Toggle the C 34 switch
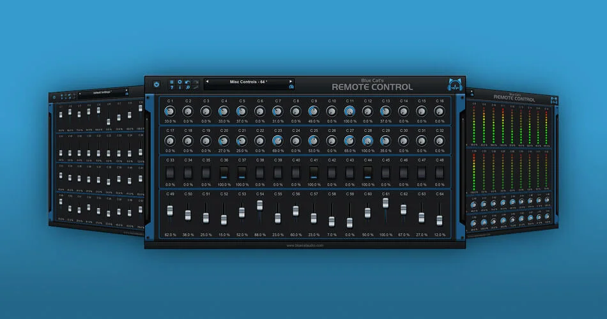 click(188, 172)
